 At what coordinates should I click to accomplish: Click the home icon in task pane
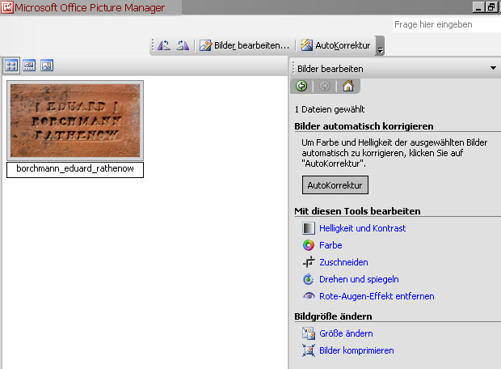tap(348, 86)
